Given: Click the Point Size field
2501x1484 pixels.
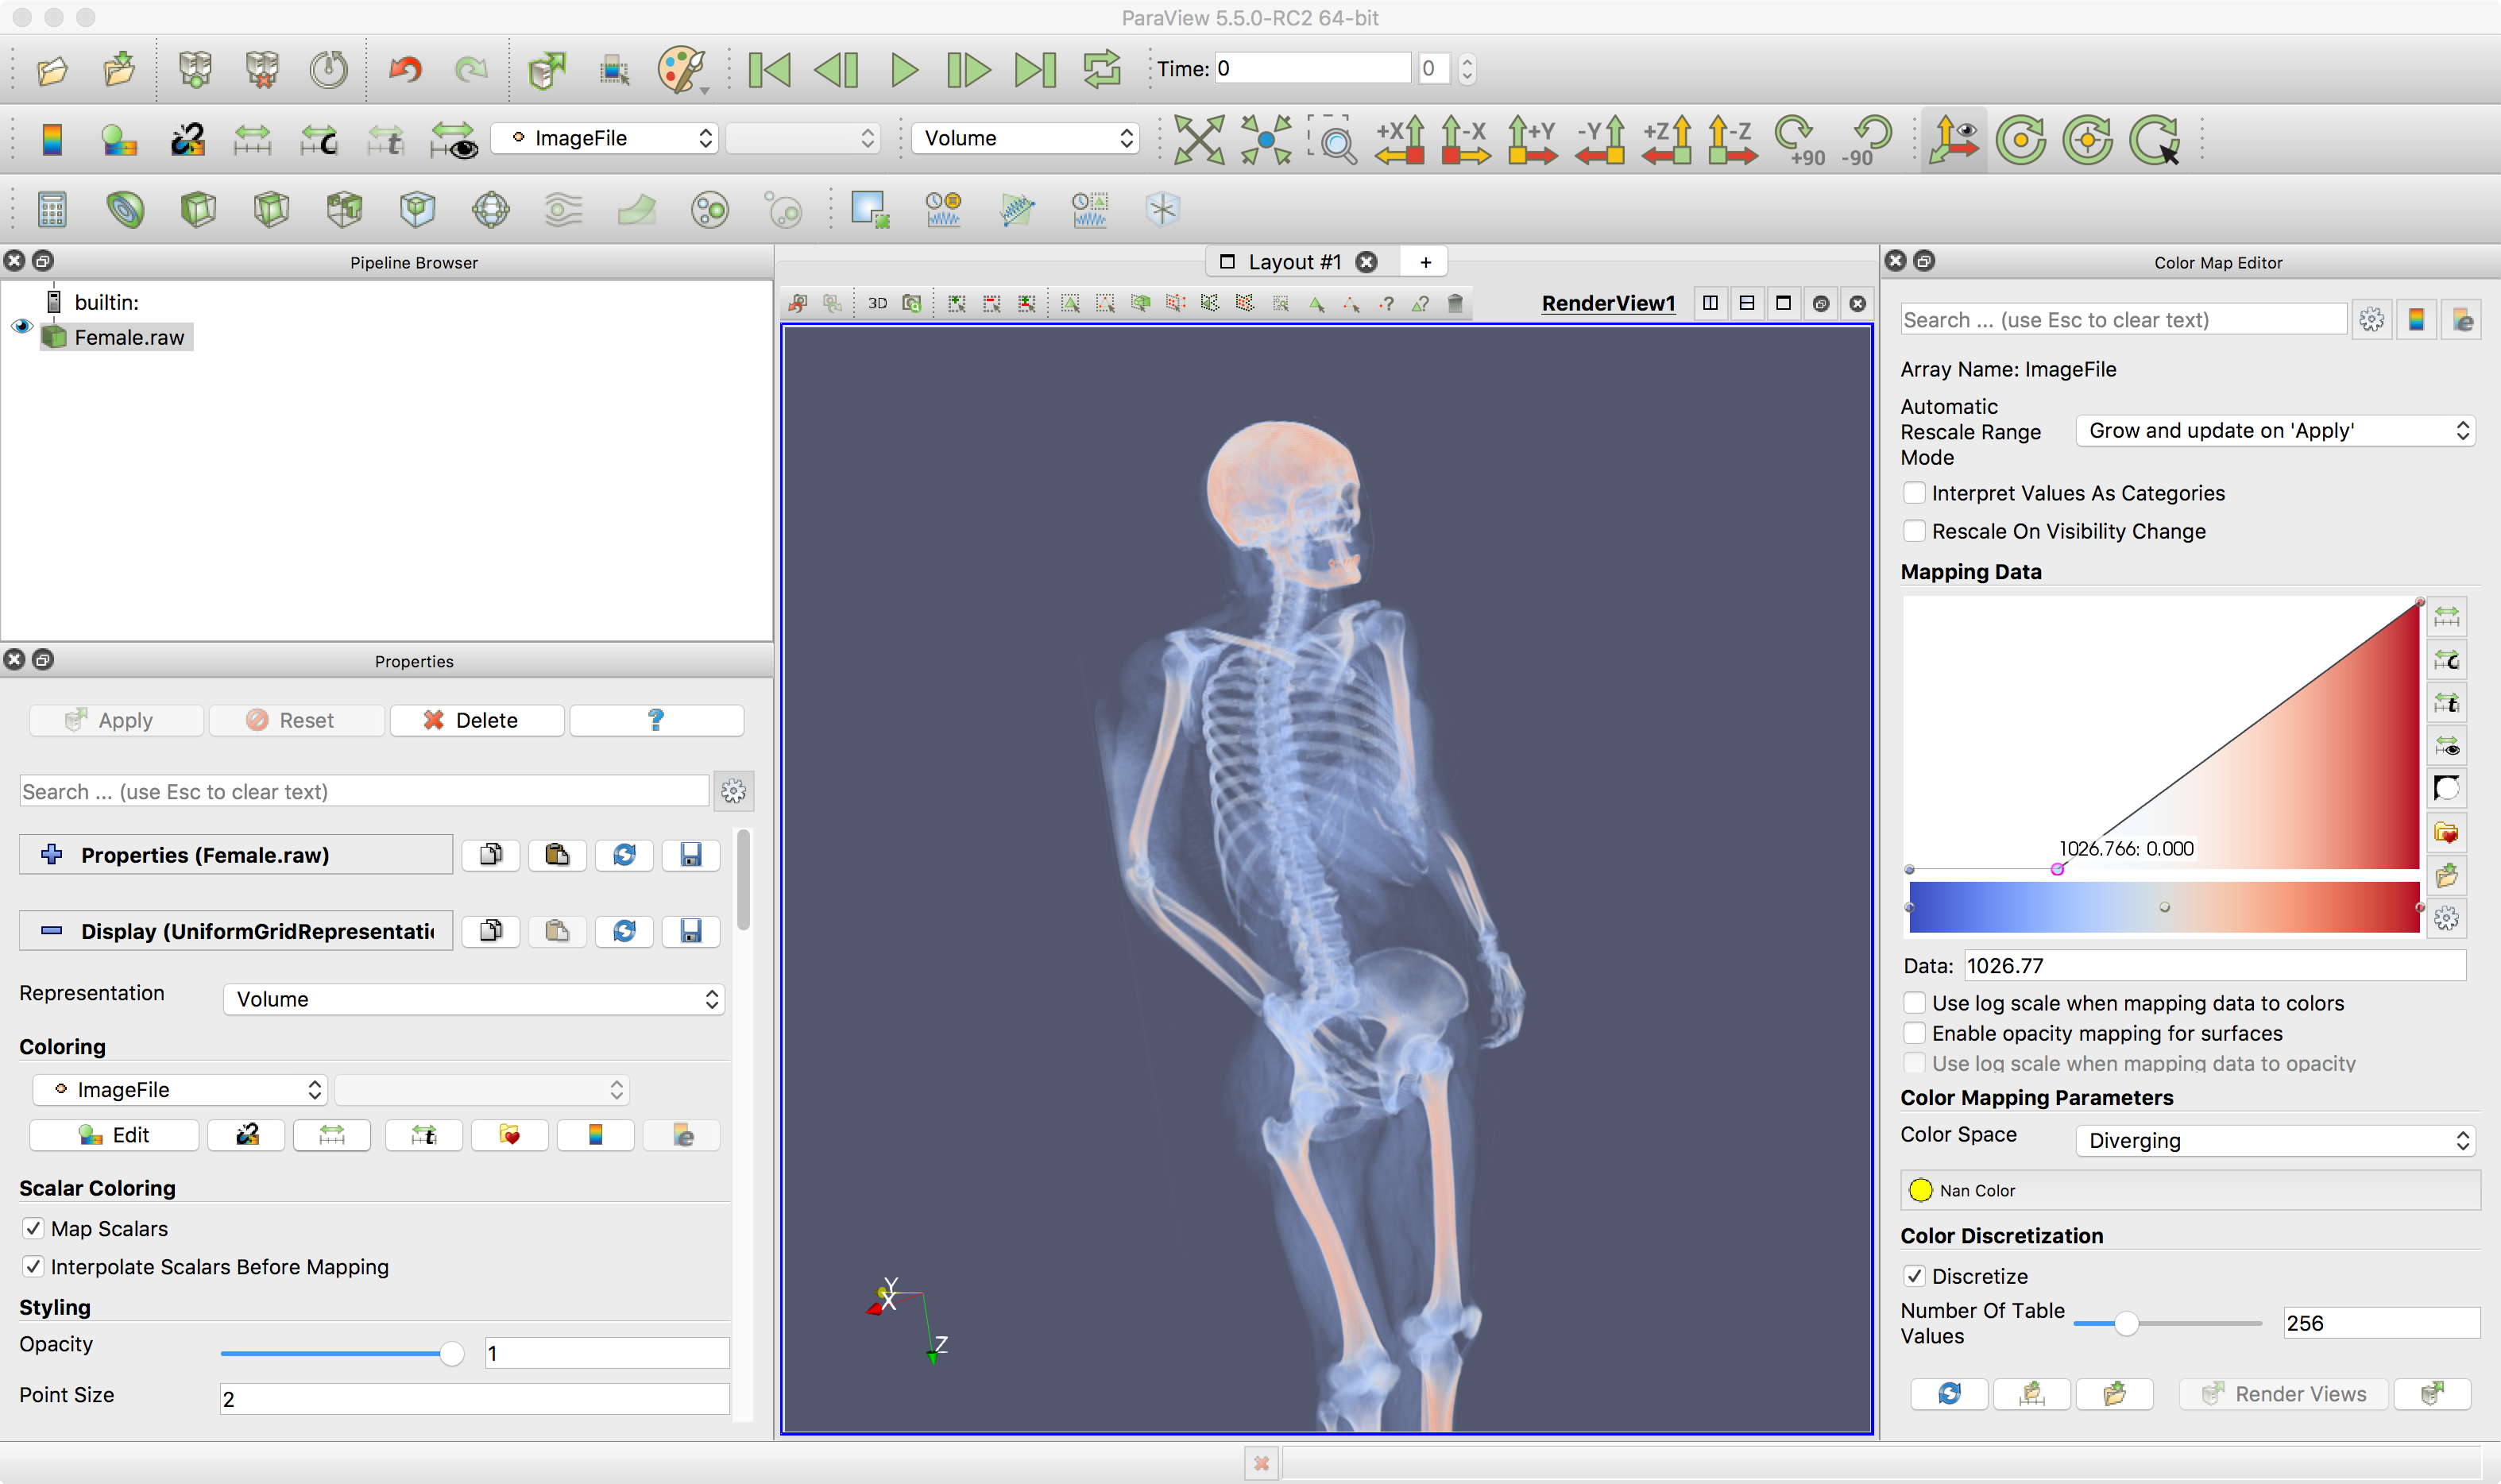Looking at the screenshot, I should pyautogui.click(x=474, y=1399).
